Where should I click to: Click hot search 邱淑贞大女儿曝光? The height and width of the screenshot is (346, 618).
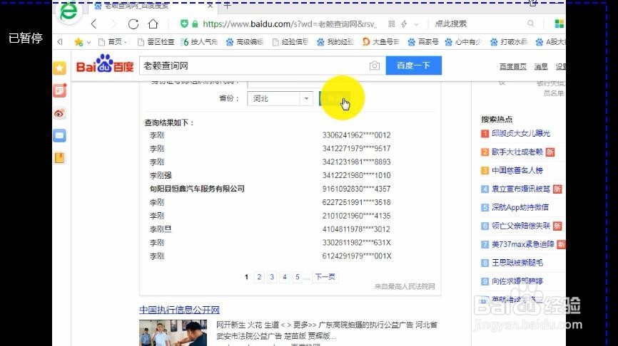tap(521, 133)
